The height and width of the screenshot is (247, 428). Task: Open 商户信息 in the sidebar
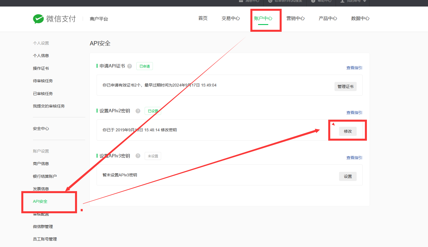click(x=41, y=164)
